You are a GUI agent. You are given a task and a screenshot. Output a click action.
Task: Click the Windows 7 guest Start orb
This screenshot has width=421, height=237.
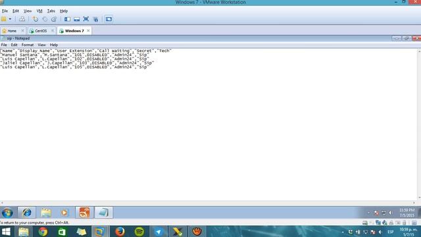tap(7, 213)
